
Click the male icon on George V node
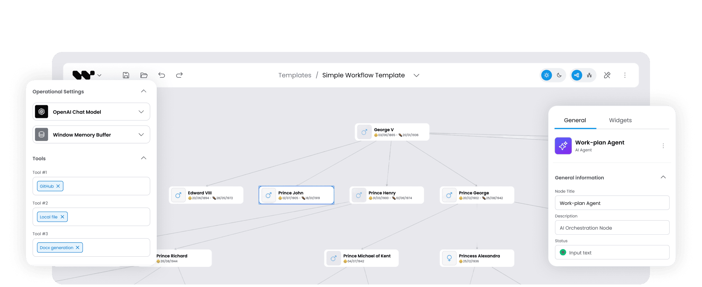(364, 132)
